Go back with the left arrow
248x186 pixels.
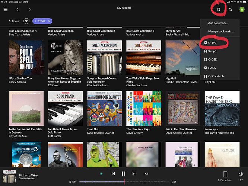[x=18, y=9]
